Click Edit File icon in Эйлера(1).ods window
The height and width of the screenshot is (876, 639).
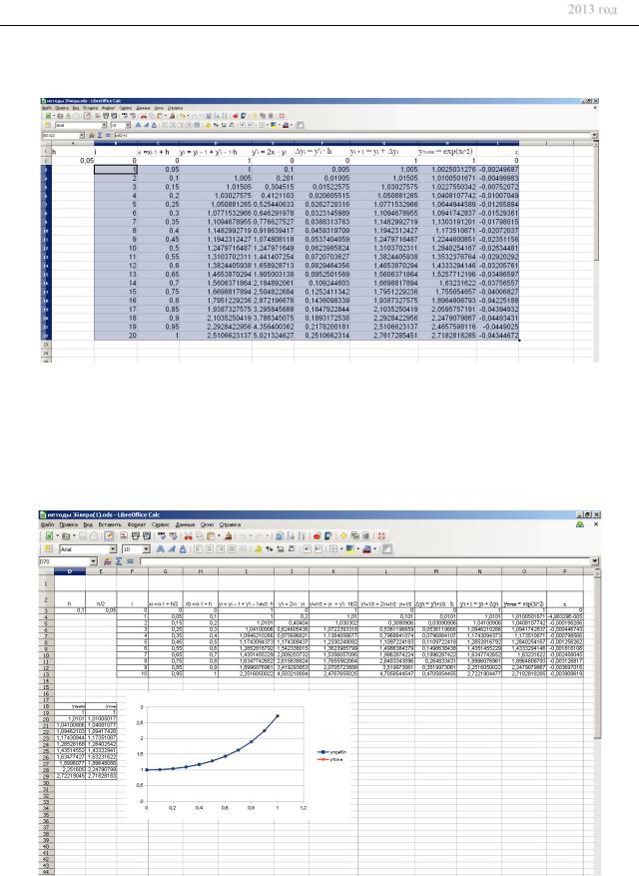click(x=109, y=536)
